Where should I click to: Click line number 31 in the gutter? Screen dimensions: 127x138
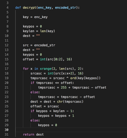click(7, 135)
